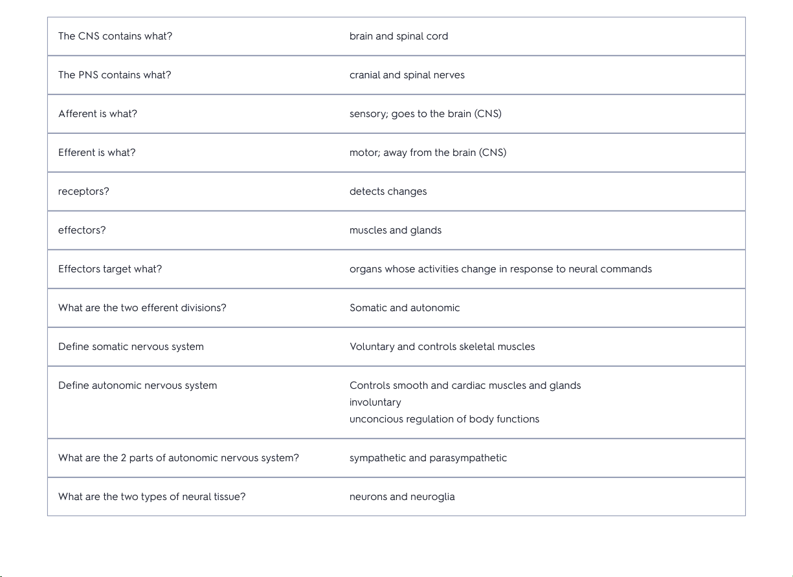
Task: Click 'Define autonomic nervous system' term
Action: pos(138,386)
